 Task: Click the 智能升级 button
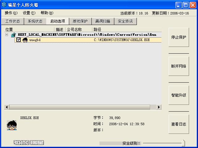tap(179, 95)
